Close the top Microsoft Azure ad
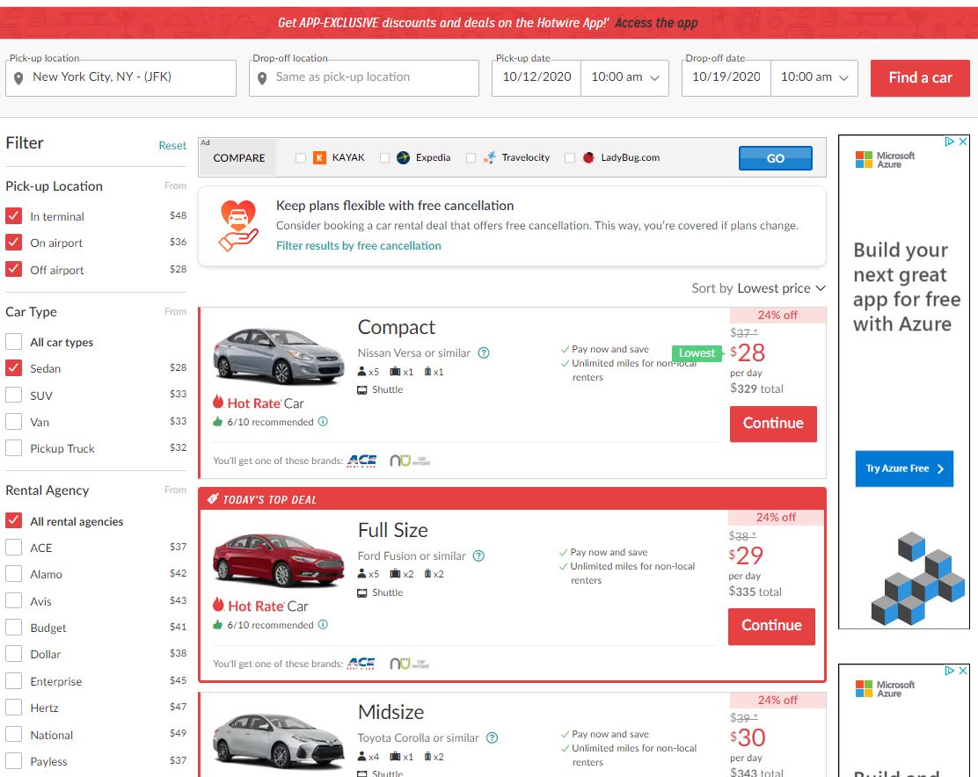Screen dimensions: 978x777 coord(963,142)
